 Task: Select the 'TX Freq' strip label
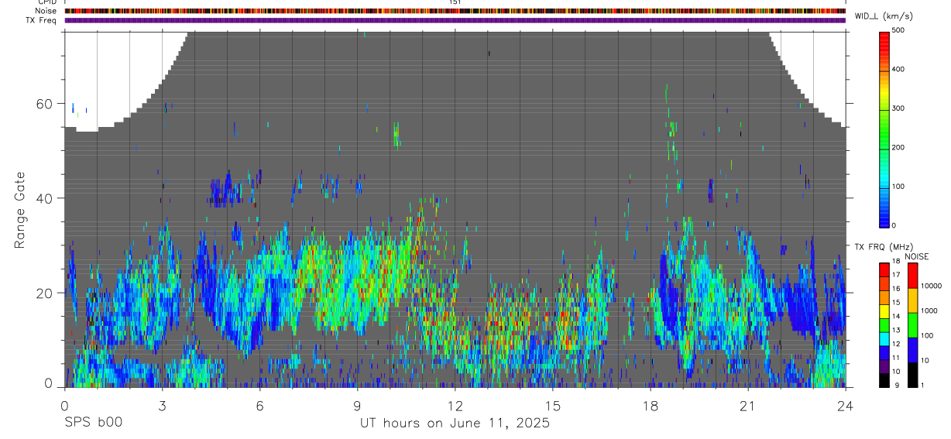(42, 20)
